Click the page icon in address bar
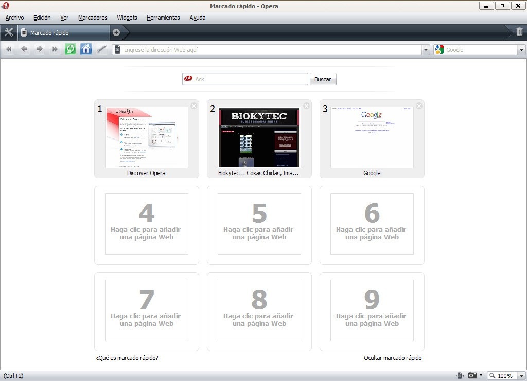Viewport: 527px width, 381px height. (x=118, y=50)
